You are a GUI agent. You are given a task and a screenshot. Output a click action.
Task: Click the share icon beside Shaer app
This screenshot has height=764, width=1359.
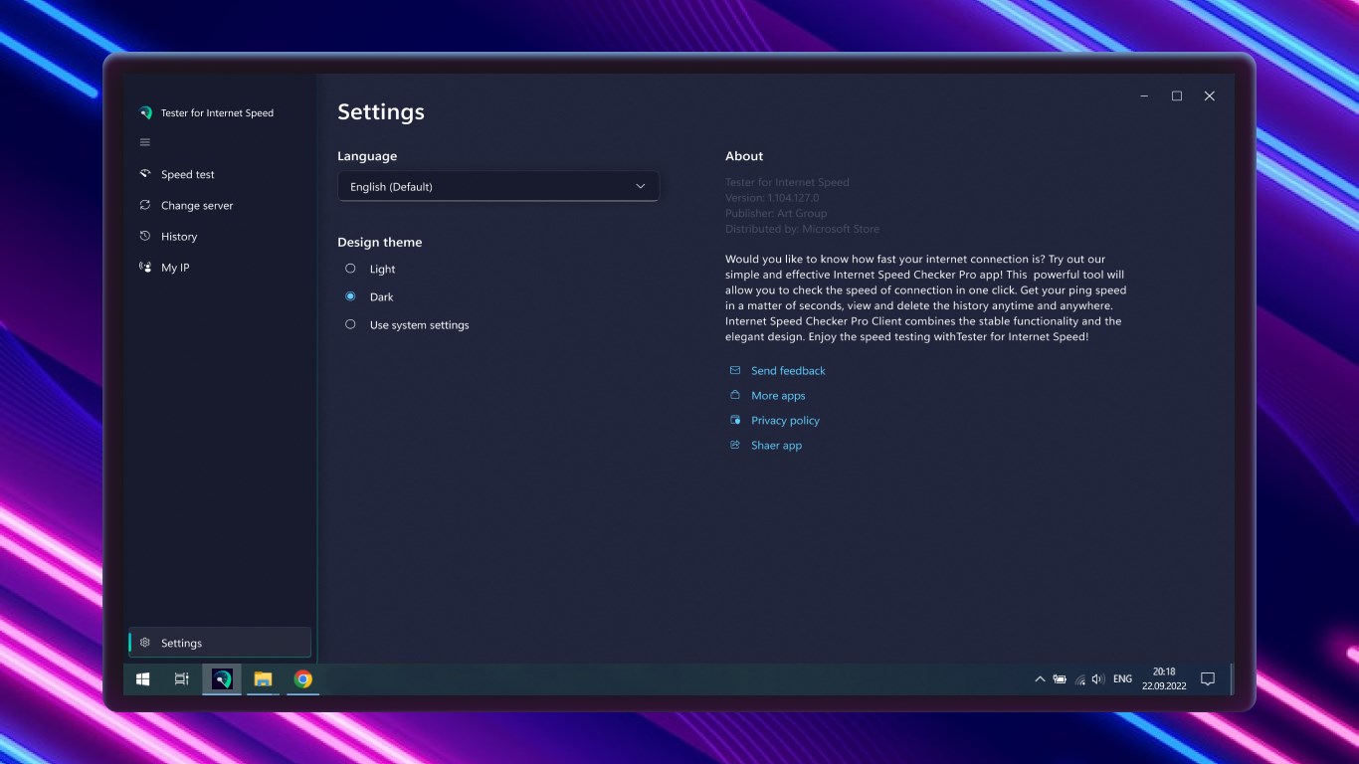[735, 445]
